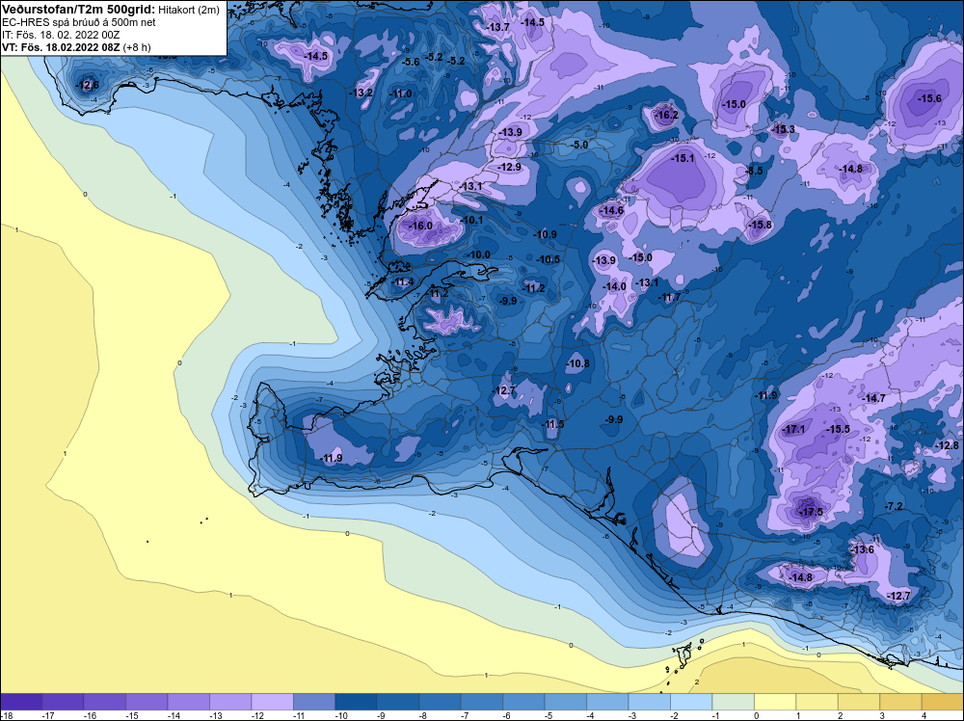Select legend swatch between -2 and -1
The image size is (964, 721).
click(691, 702)
